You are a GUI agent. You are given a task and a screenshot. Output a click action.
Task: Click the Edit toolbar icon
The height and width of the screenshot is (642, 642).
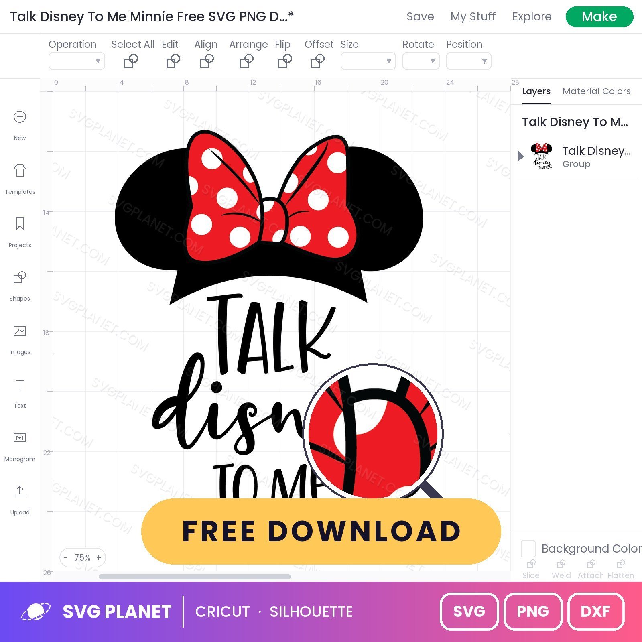point(173,61)
